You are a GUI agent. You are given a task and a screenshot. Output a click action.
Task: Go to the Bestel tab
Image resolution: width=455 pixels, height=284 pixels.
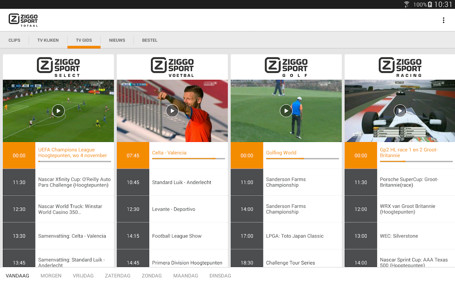[x=150, y=40]
